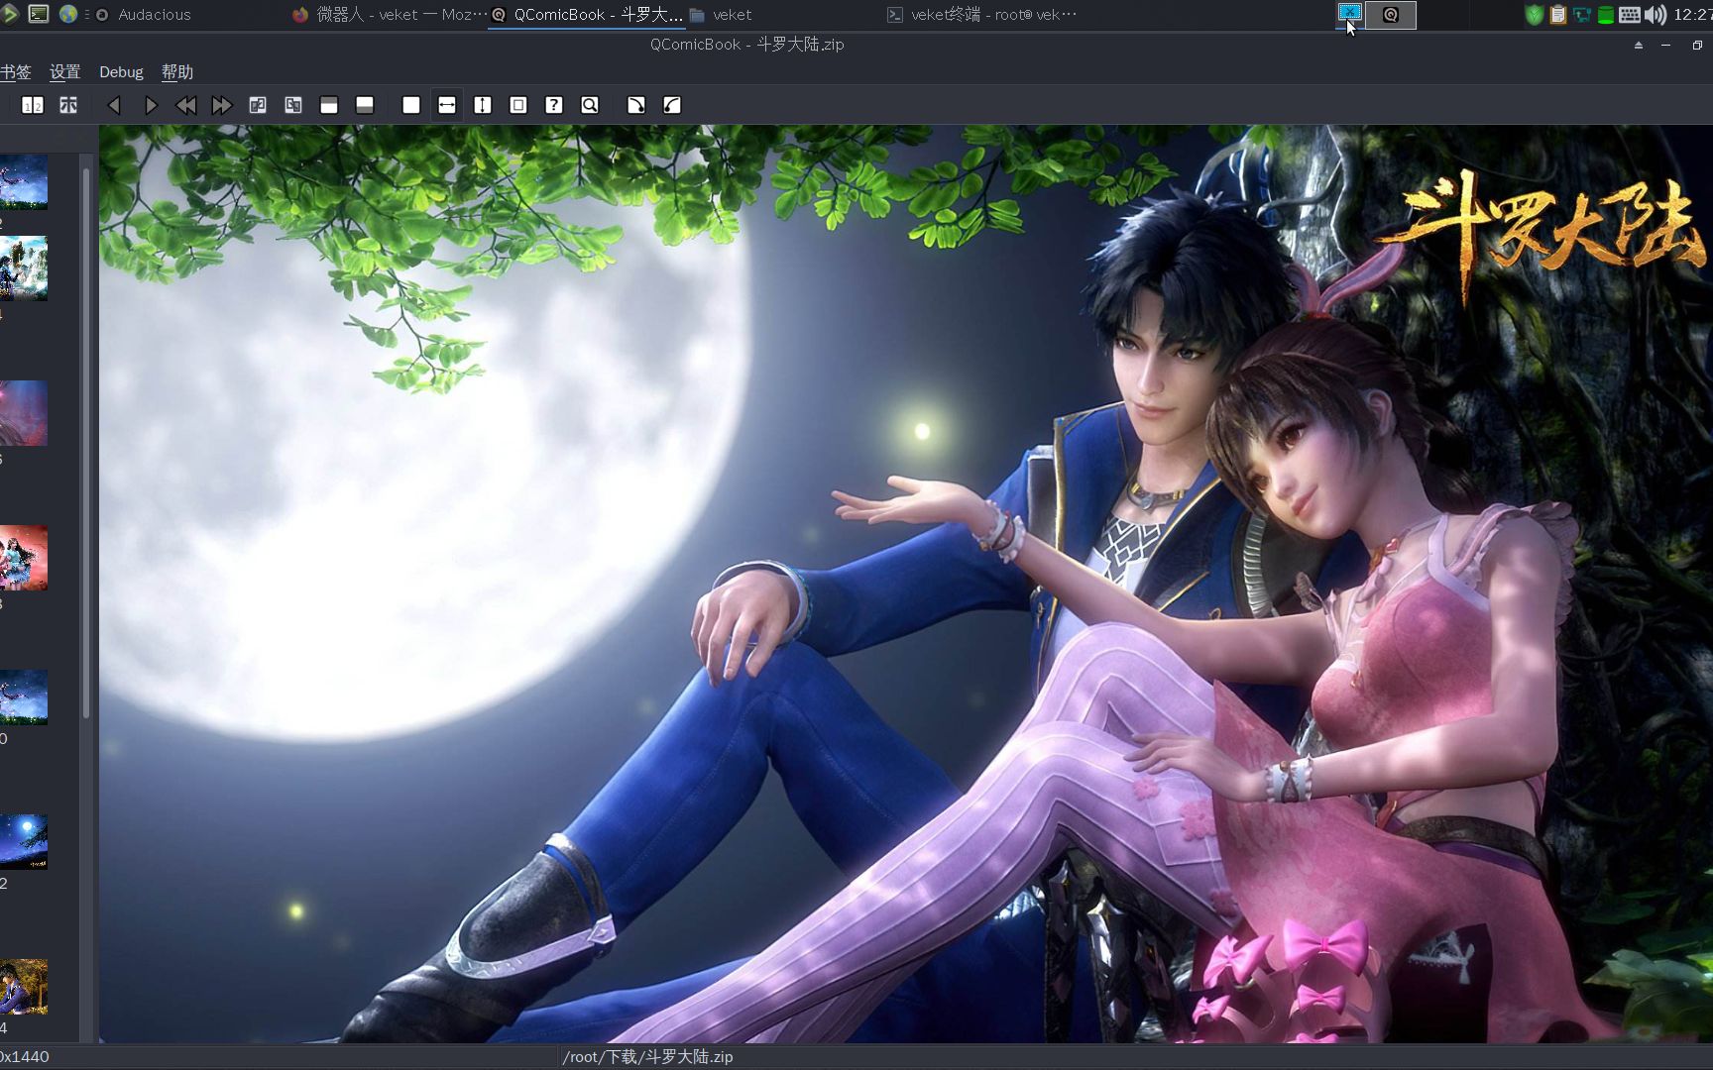Toggle two-page mode icon in toolbar

pyautogui.click(x=33, y=105)
